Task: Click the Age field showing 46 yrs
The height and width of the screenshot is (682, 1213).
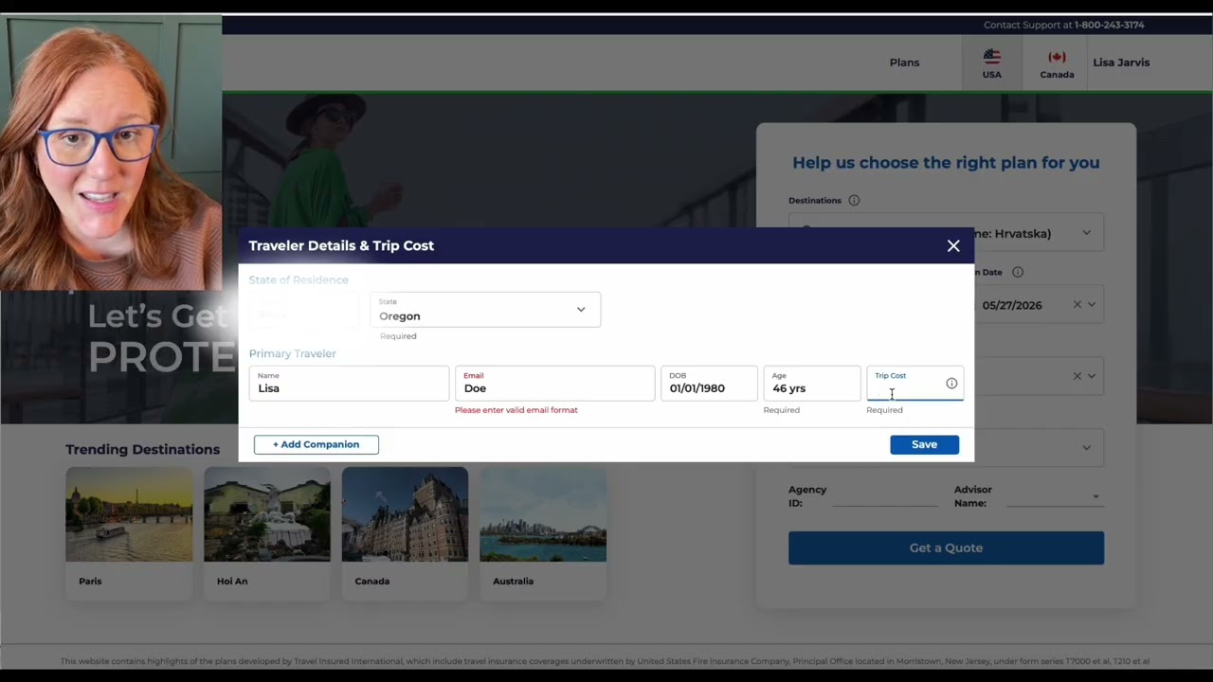Action: pos(812,384)
